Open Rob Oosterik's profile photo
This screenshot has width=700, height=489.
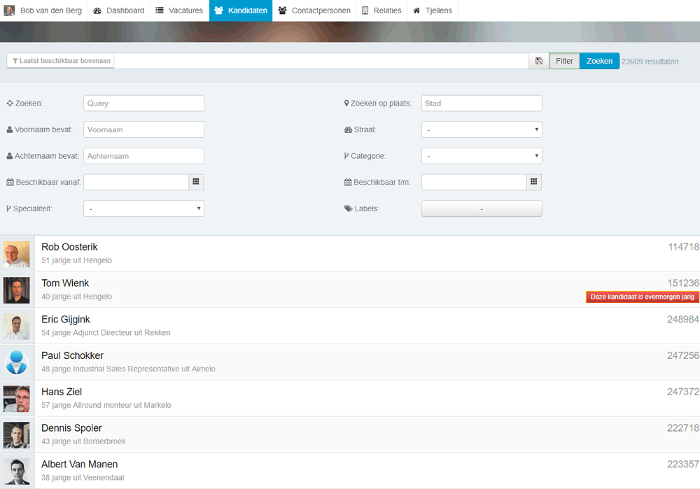point(16,254)
